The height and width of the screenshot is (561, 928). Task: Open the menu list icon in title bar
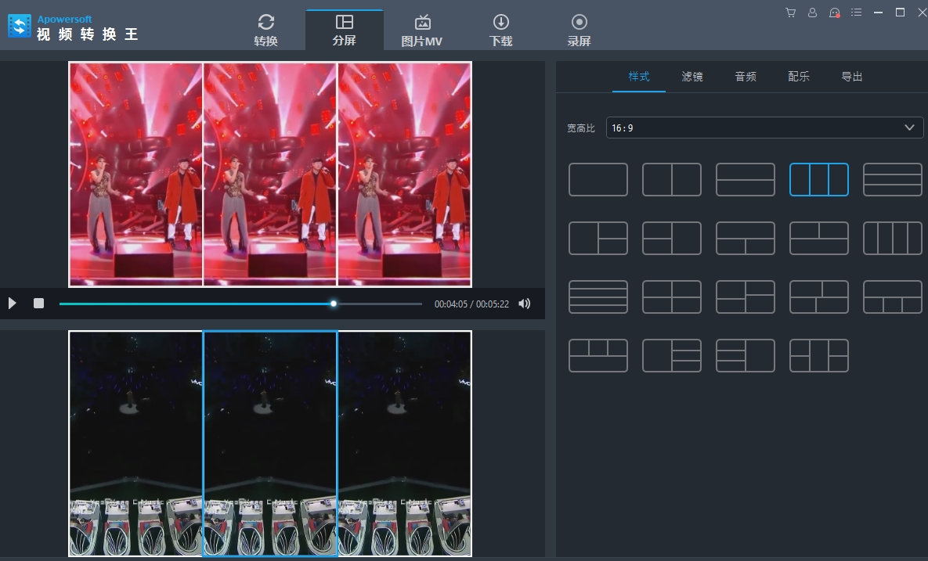[856, 13]
